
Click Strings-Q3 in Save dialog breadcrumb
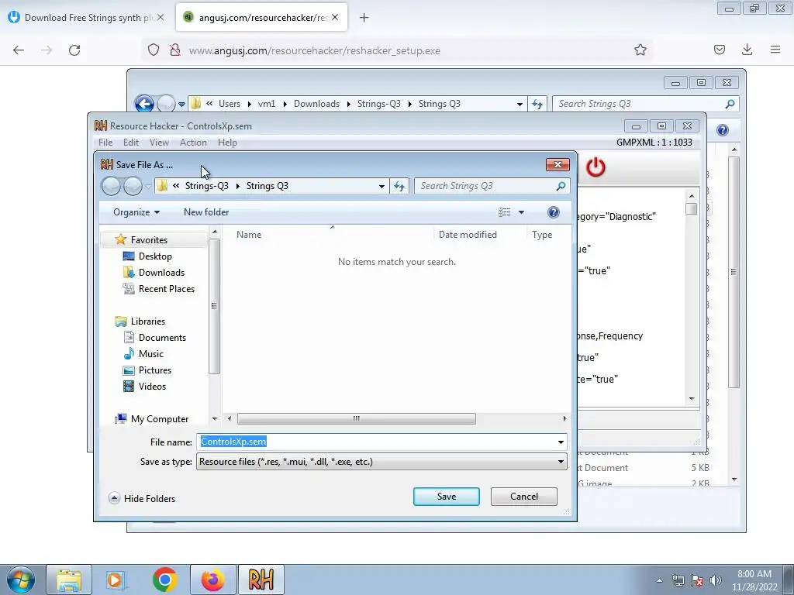coord(206,186)
